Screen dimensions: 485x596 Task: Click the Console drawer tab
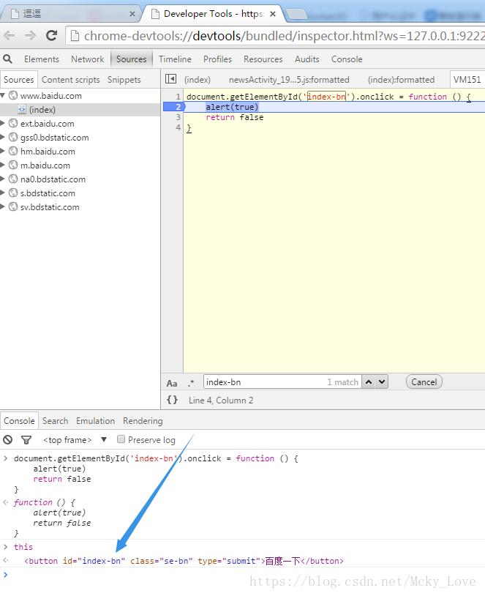coord(19,421)
